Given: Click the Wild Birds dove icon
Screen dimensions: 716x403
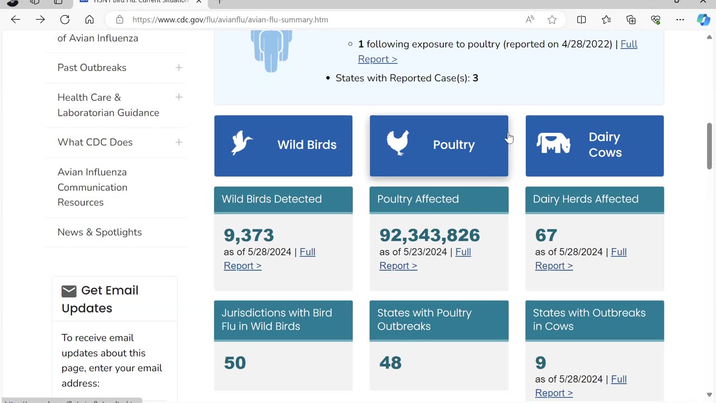Looking at the screenshot, I should coord(242,143).
